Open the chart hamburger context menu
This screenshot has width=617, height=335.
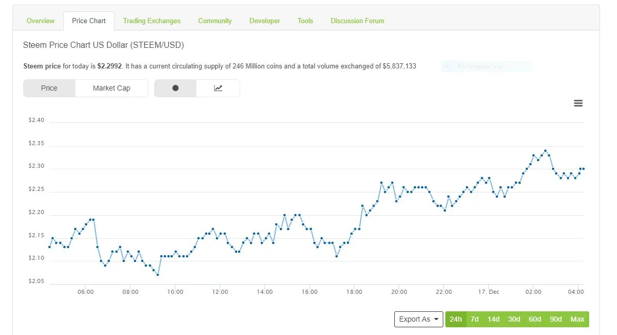(x=578, y=103)
